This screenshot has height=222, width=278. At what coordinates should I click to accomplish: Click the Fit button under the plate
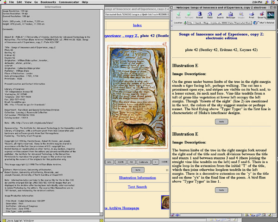(x=131, y=162)
